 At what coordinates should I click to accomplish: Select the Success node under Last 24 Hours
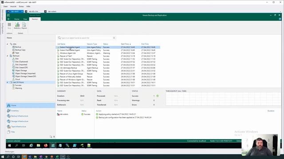(18, 85)
